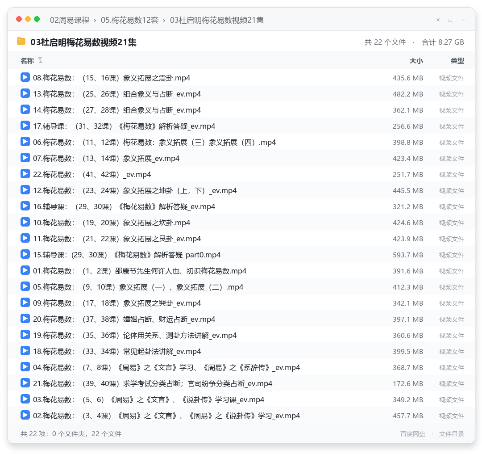Click video icon for 21.梅花易数 求学考试
The height and width of the screenshot is (454, 482).
25,383
